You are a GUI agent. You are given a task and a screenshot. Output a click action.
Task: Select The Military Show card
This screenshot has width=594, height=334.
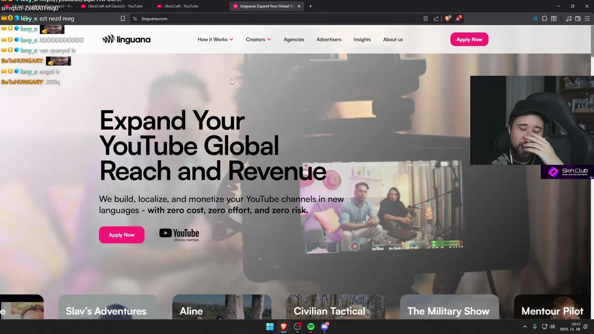[449, 307]
